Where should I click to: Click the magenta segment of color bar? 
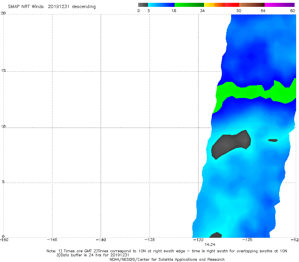point(280,5)
